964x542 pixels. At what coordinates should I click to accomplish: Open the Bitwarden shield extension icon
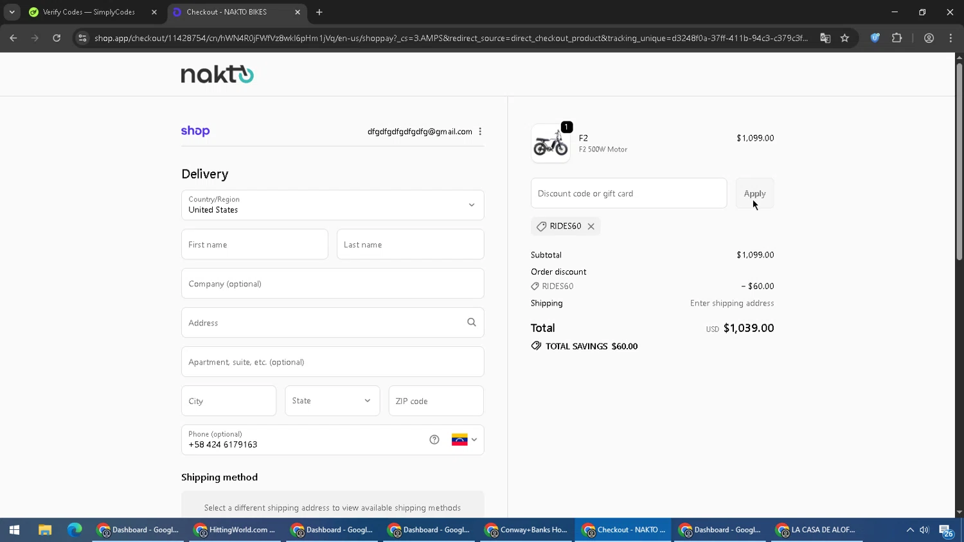pos(875,38)
